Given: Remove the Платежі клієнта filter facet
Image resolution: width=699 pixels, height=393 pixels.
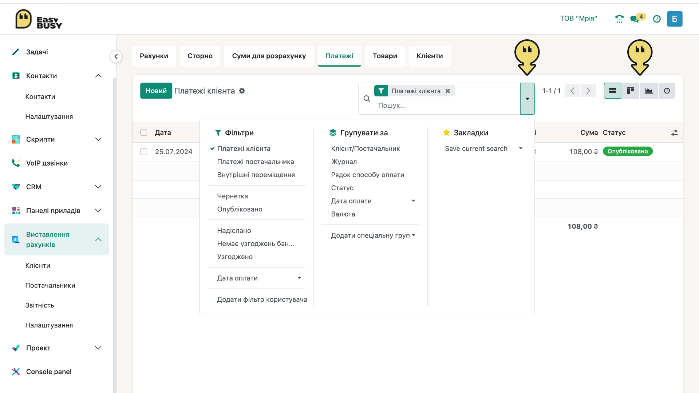Looking at the screenshot, I should coord(448,91).
